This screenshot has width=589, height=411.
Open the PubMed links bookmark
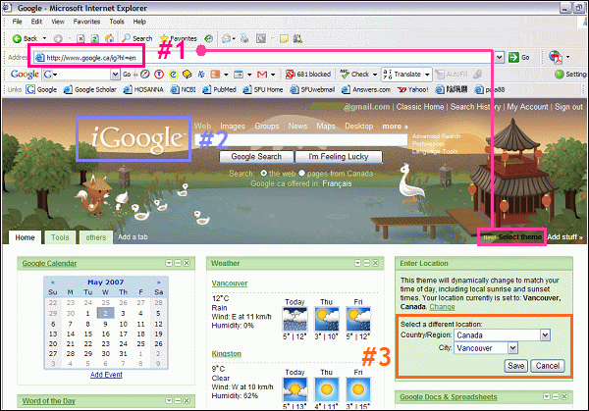coord(219,89)
